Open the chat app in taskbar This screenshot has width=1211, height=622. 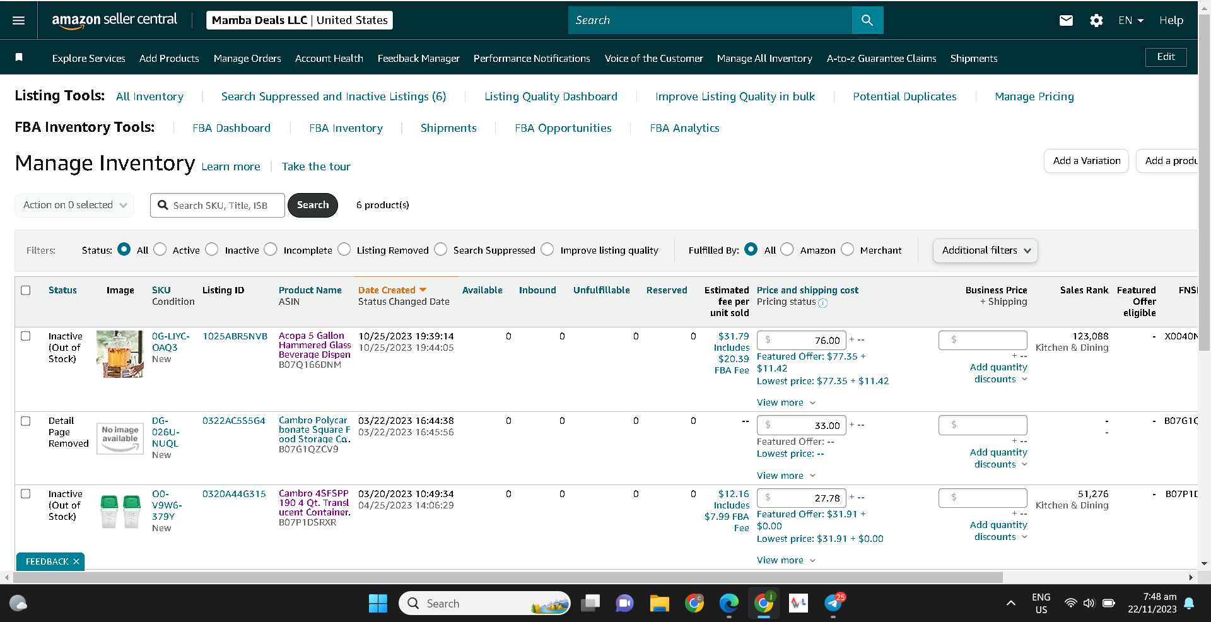click(624, 604)
